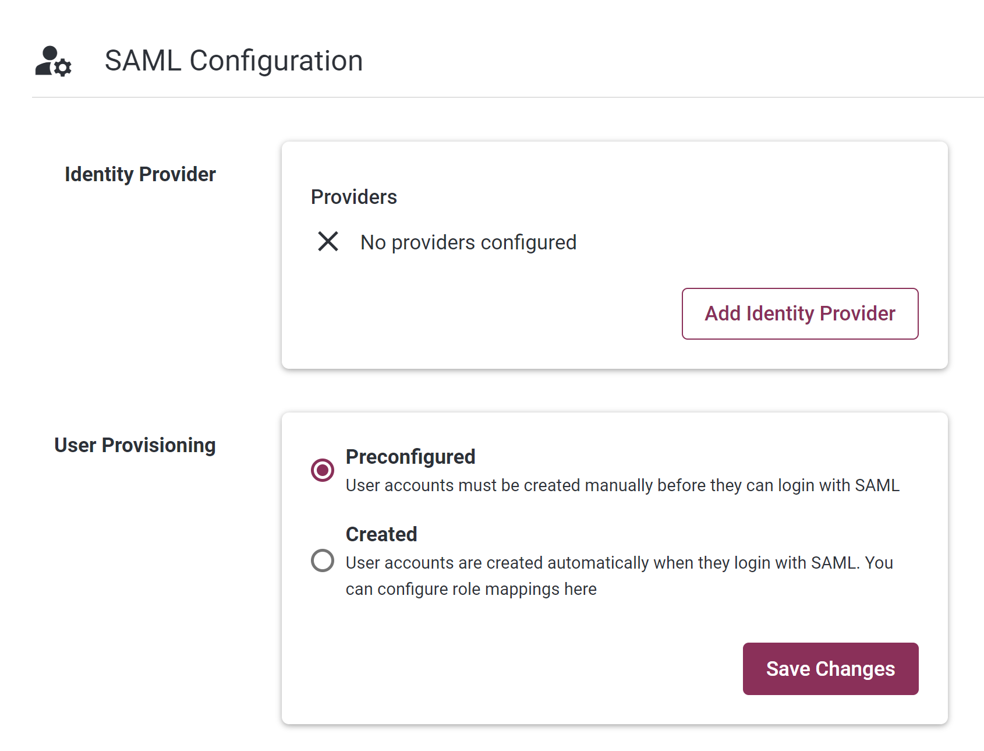This screenshot has width=984, height=751.
Task: Click the user settings gear icon
Action: click(x=53, y=61)
